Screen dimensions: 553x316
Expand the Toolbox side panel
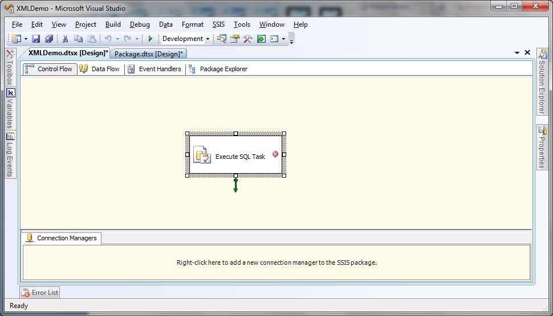pyautogui.click(x=10, y=67)
